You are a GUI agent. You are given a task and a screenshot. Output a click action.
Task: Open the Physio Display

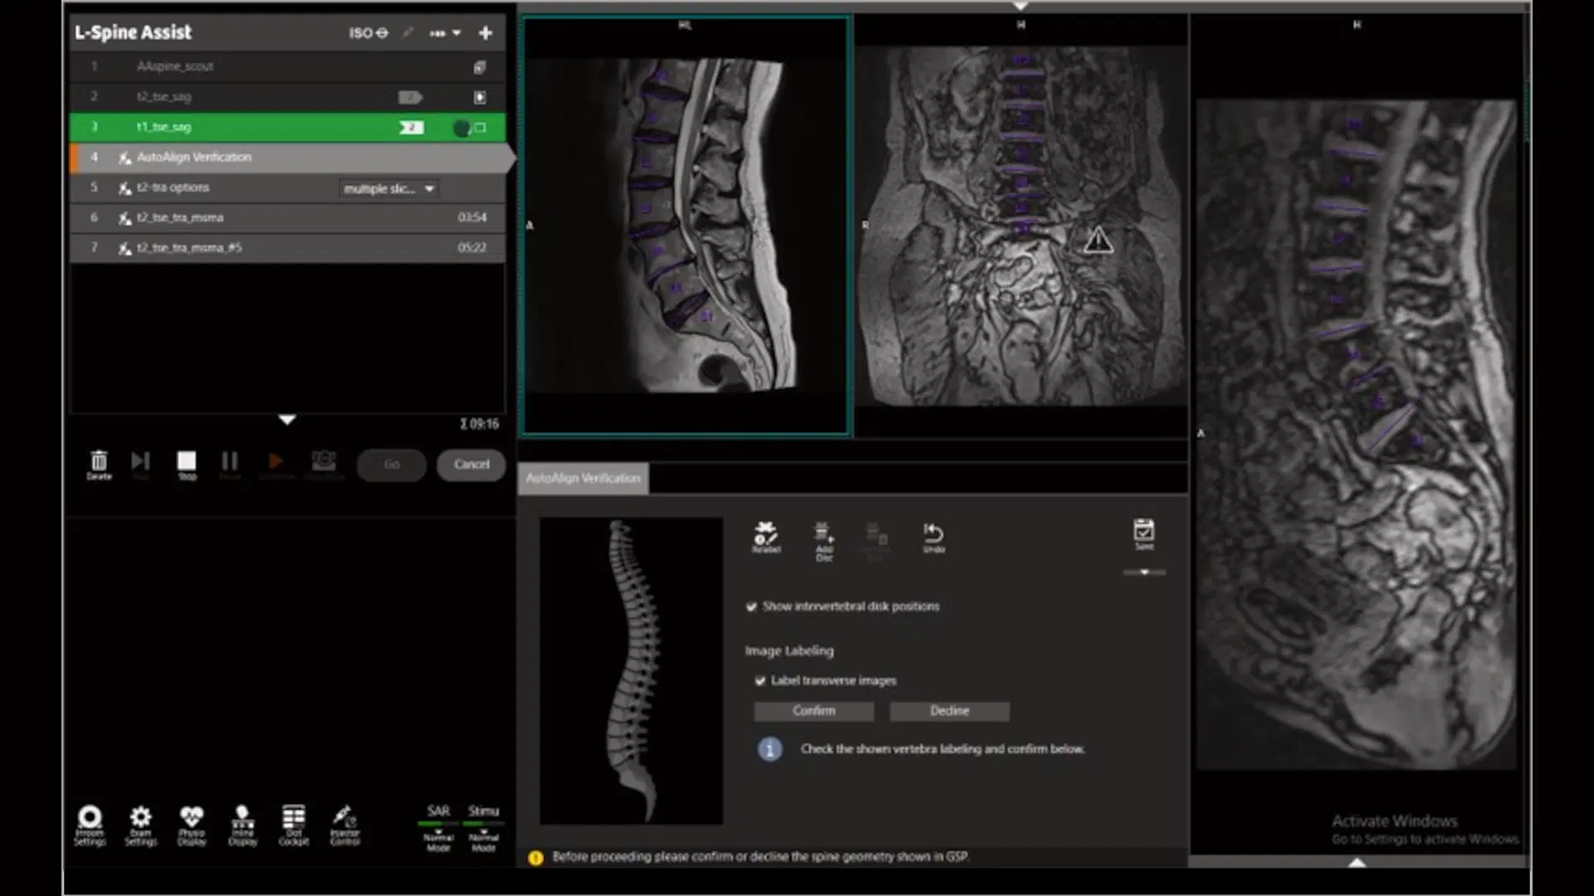[191, 821]
